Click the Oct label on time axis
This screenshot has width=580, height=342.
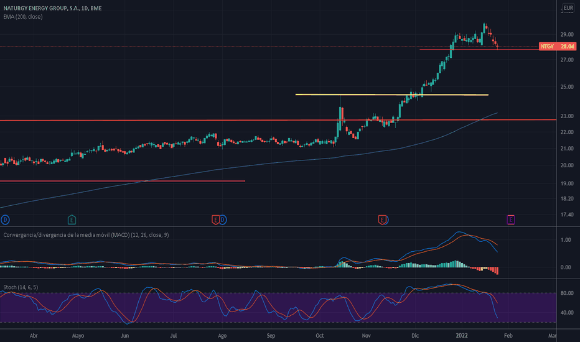click(320, 336)
